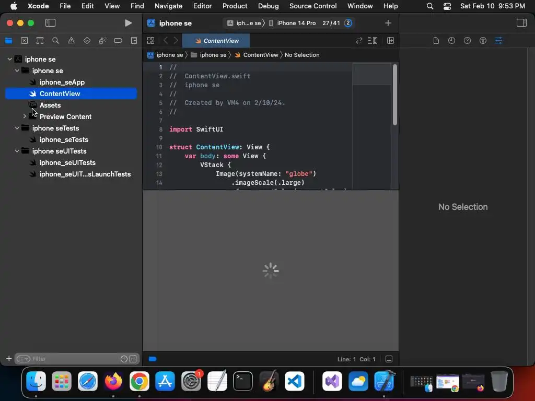Open the related items grid menu
The height and width of the screenshot is (401, 535).
click(x=151, y=41)
